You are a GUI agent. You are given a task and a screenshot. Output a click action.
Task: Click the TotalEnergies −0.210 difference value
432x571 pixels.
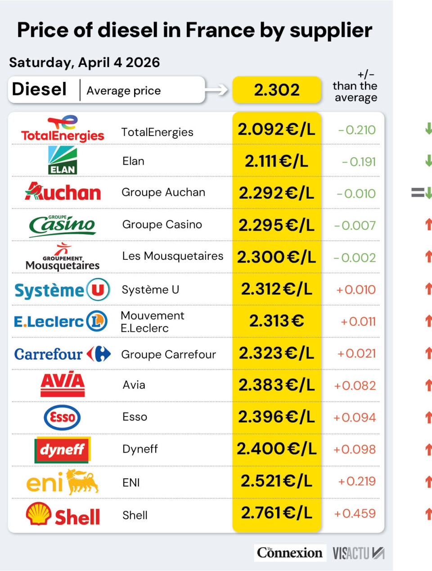[357, 130]
